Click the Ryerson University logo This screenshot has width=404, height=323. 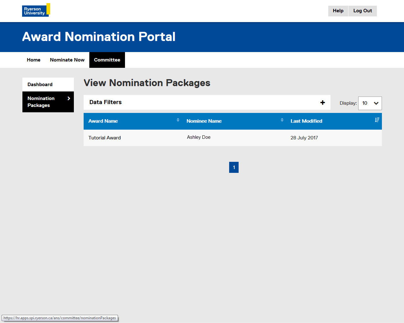(x=36, y=10)
